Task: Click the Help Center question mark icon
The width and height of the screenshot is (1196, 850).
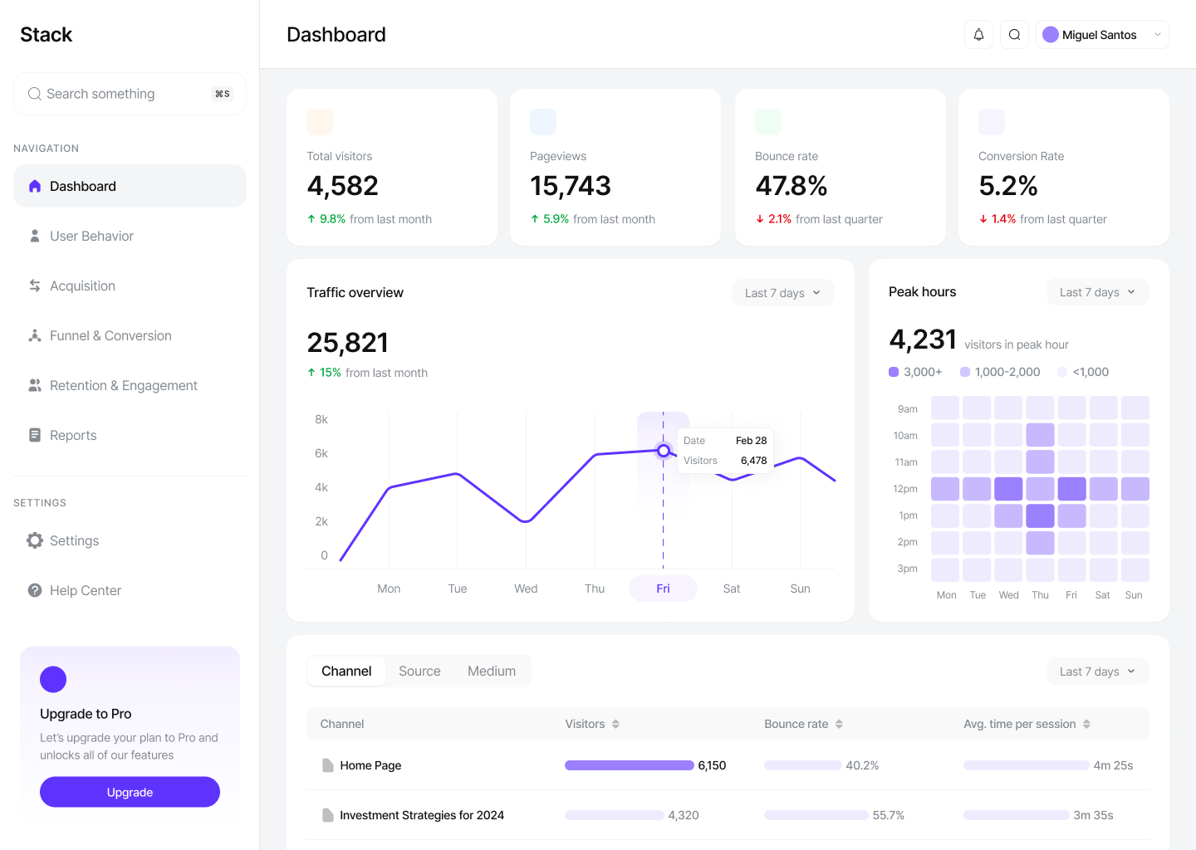Action: coord(35,590)
